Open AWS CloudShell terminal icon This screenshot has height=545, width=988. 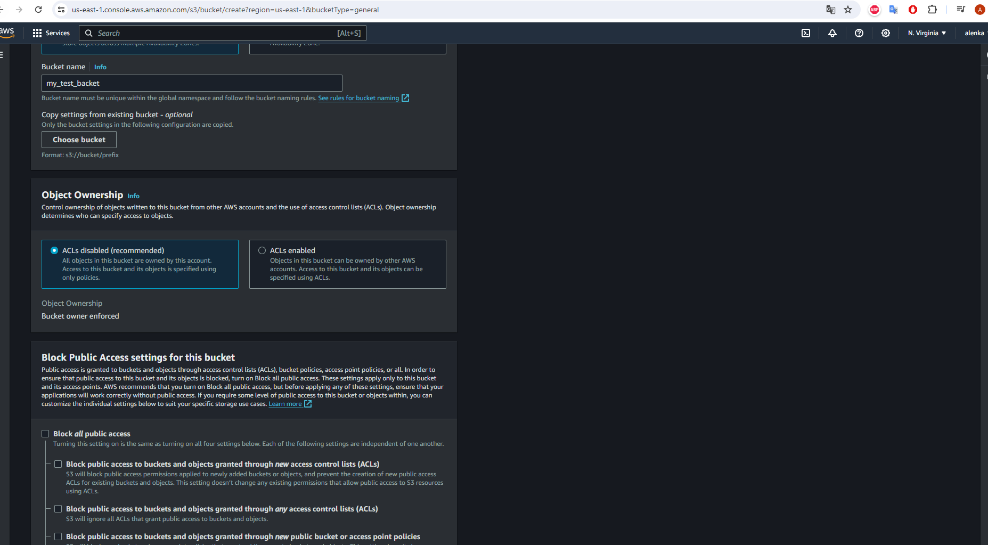[x=806, y=33]
